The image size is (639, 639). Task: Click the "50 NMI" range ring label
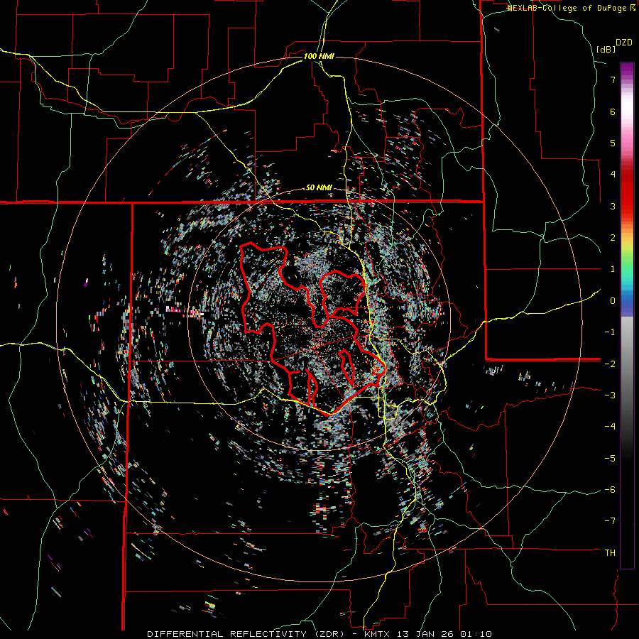point(319,188)
